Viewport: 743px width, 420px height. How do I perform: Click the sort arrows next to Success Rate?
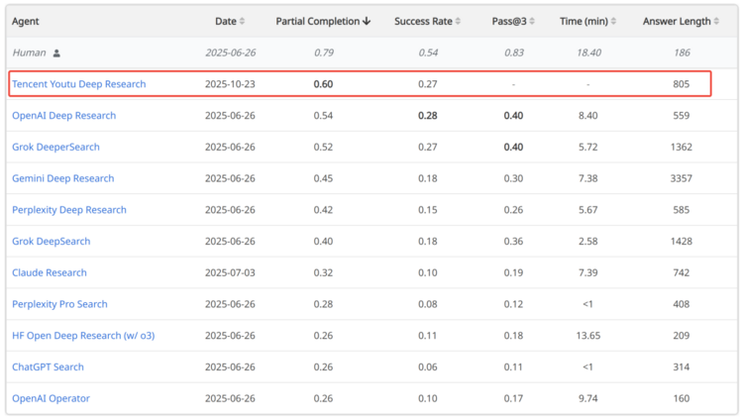[x=459, y=22]
